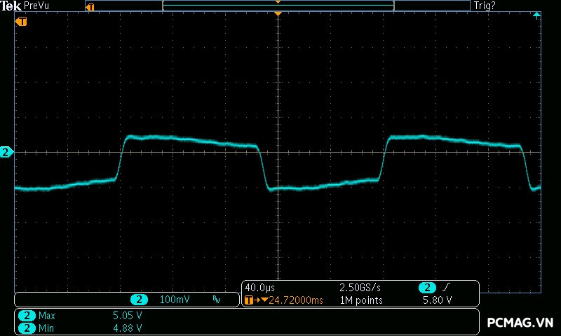
Task: Click the PreVu acquisition status label
Action: (x=36, y=6)
